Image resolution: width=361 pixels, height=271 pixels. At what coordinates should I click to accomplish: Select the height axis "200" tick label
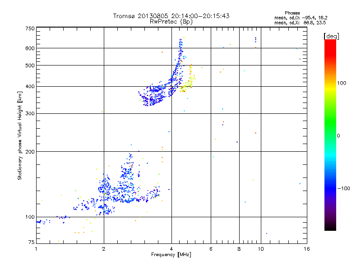[x=30, y=152]
